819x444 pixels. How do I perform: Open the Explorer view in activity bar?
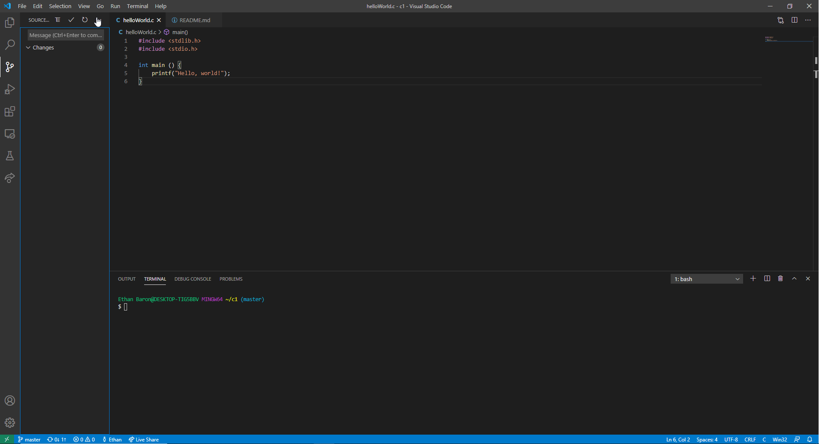[10, 23]
